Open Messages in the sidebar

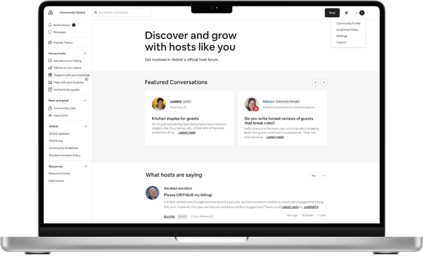pyautogui.click(x=60, y=32)
